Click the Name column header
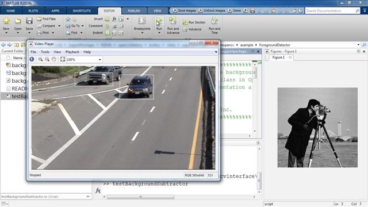The height and width of the screenshot is (207, 368). pyautogui.click(x=18, y=57)
